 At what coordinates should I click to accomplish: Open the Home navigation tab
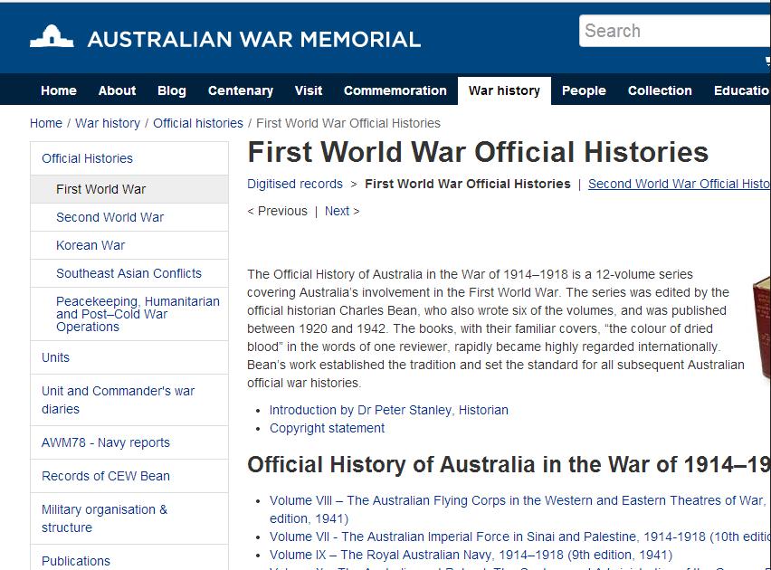tap(59, 90)
